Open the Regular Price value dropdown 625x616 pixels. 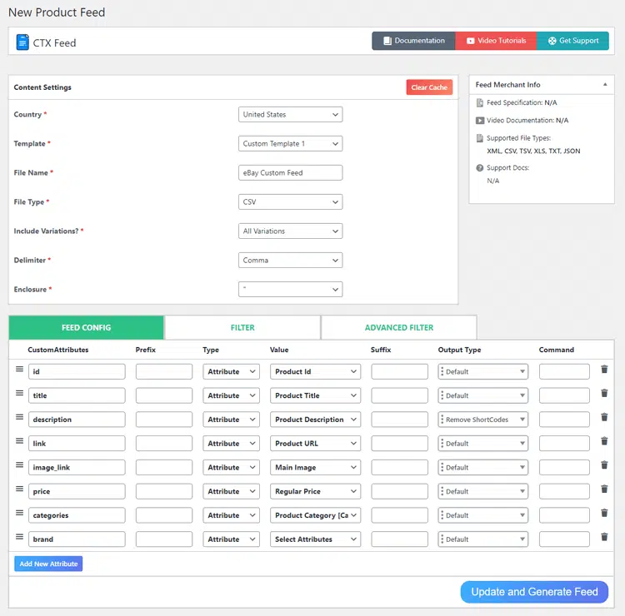point(315,491)
